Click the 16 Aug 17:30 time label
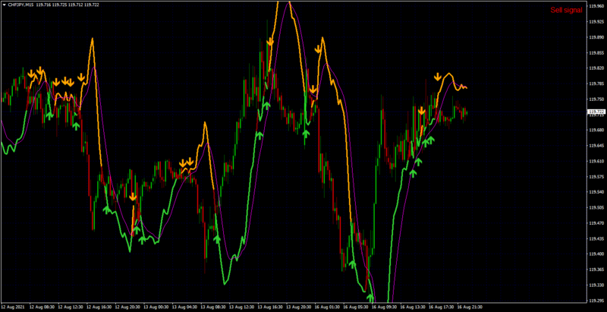The width and height of the screenshot is (607, 312). [x=442, y=307]
